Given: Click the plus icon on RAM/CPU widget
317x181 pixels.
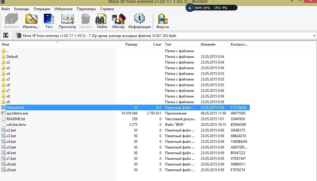Looking at the screenshot, I should 234,8.
